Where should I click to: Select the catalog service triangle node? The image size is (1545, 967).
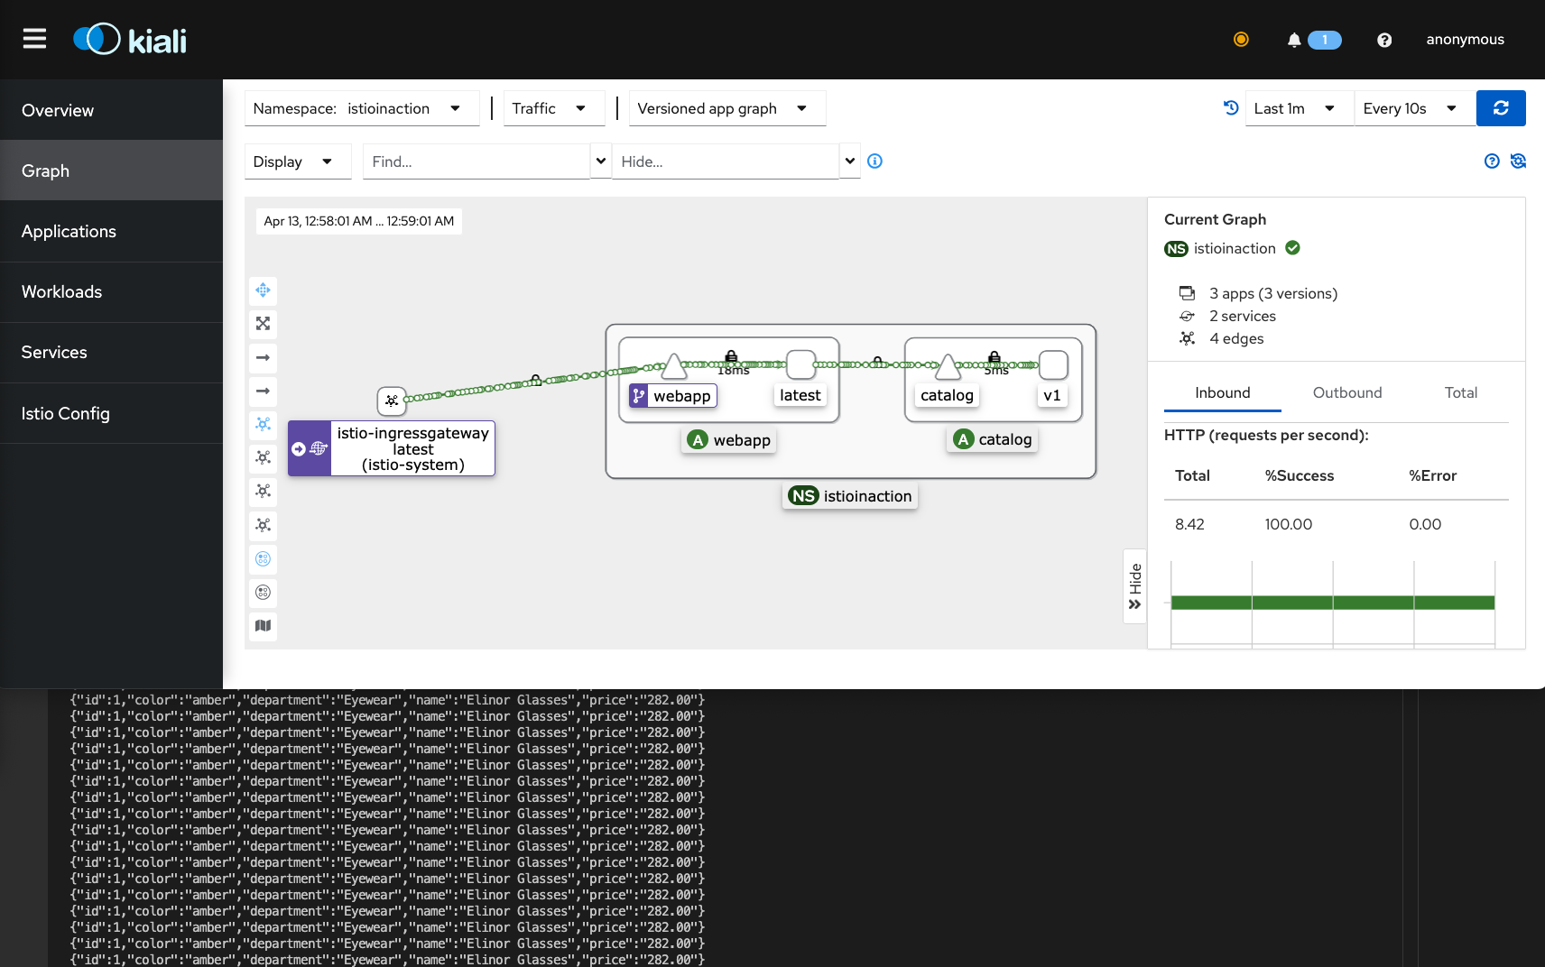tap(948, 367)
